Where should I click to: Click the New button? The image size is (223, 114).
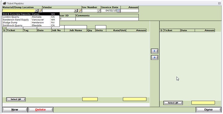point(15,110)
